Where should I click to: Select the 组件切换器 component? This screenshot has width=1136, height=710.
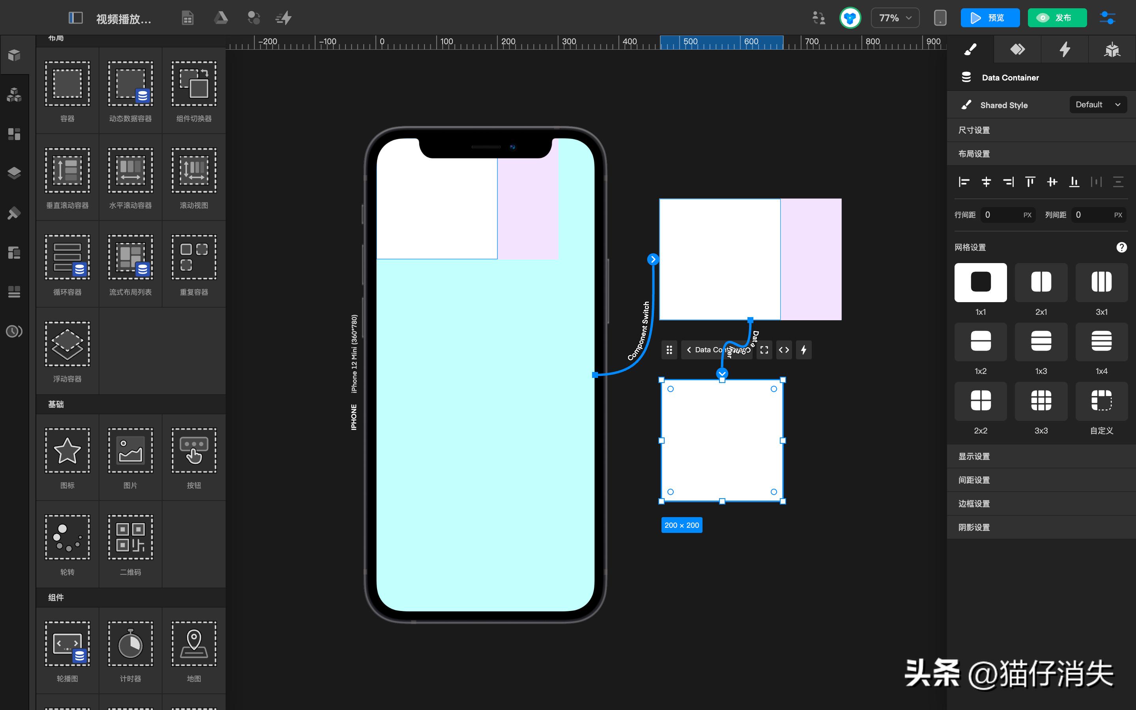(x=193, y=92)
